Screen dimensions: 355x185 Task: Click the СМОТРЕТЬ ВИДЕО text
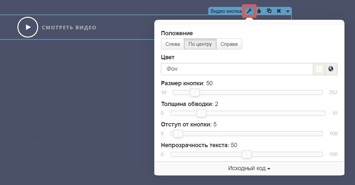[69, 27]
